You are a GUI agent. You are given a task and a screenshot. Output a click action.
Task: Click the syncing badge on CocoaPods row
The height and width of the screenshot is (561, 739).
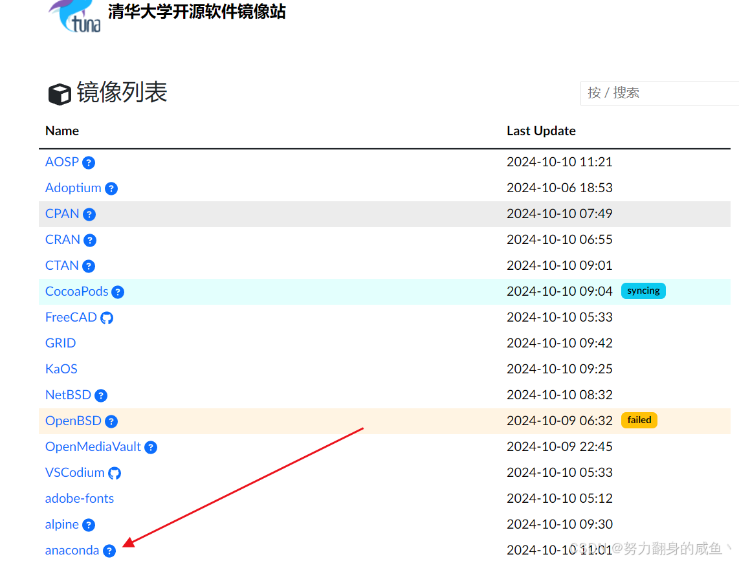click(643, 291)
